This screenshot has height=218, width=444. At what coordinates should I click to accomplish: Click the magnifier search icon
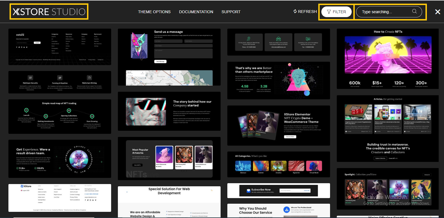(x=414, y=12)
